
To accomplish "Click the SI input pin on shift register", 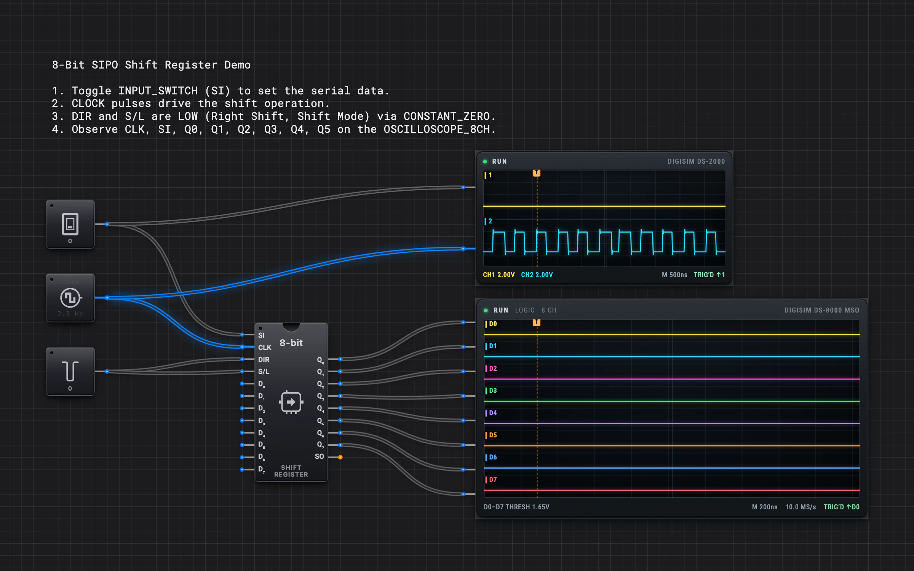I will click(242, 335).
